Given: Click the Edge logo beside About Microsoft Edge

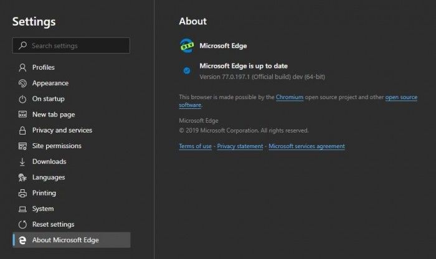Looking at the screenshot, I should 22,240.
